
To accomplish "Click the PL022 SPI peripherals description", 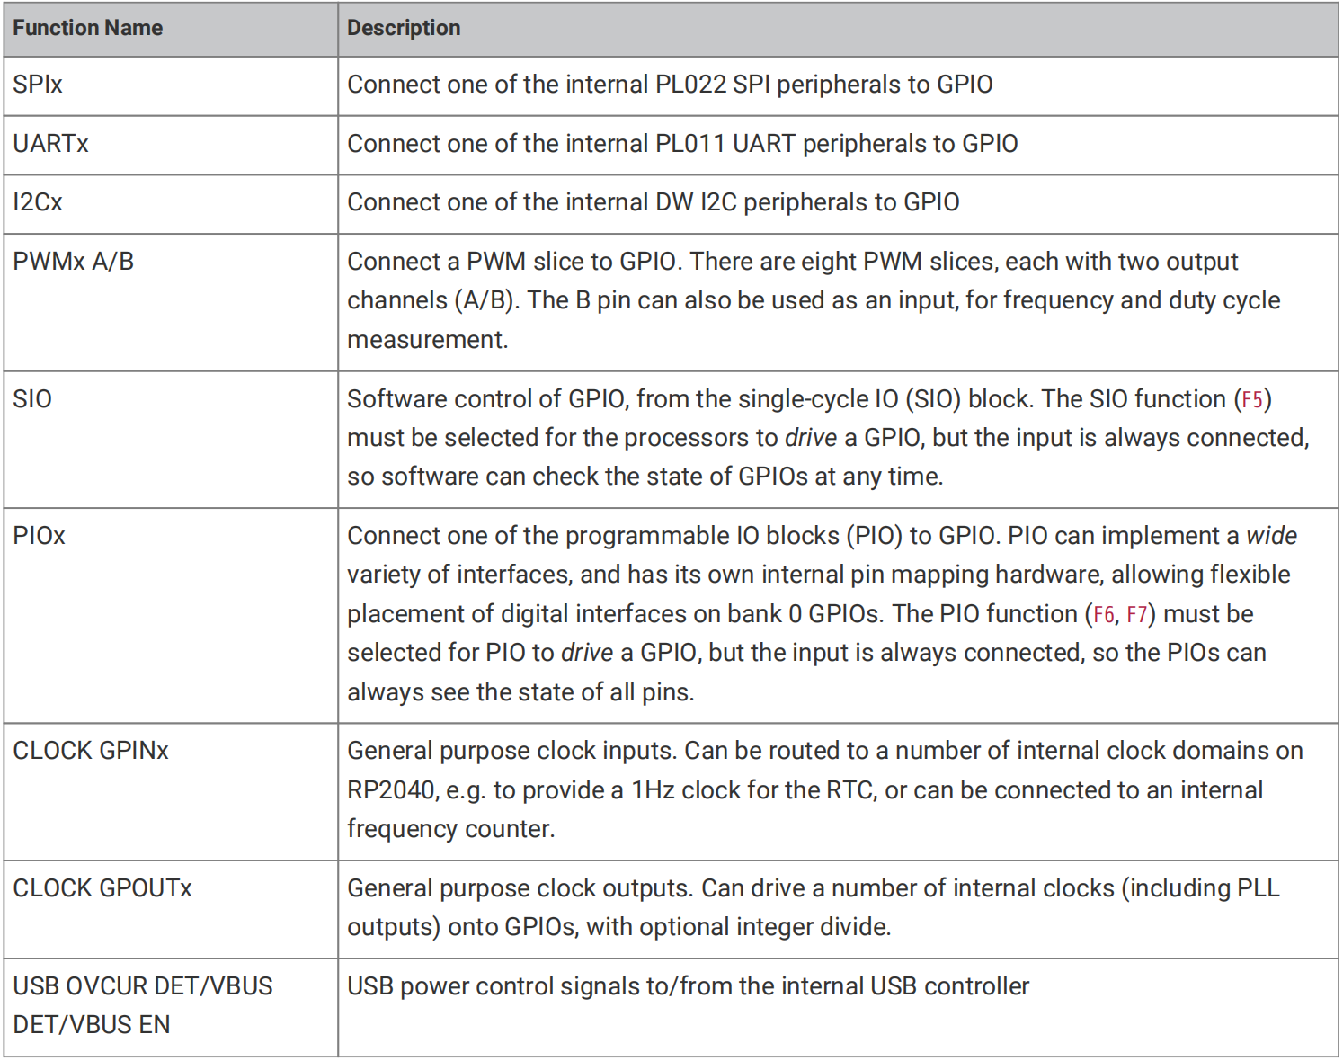I will pos(670,85).
